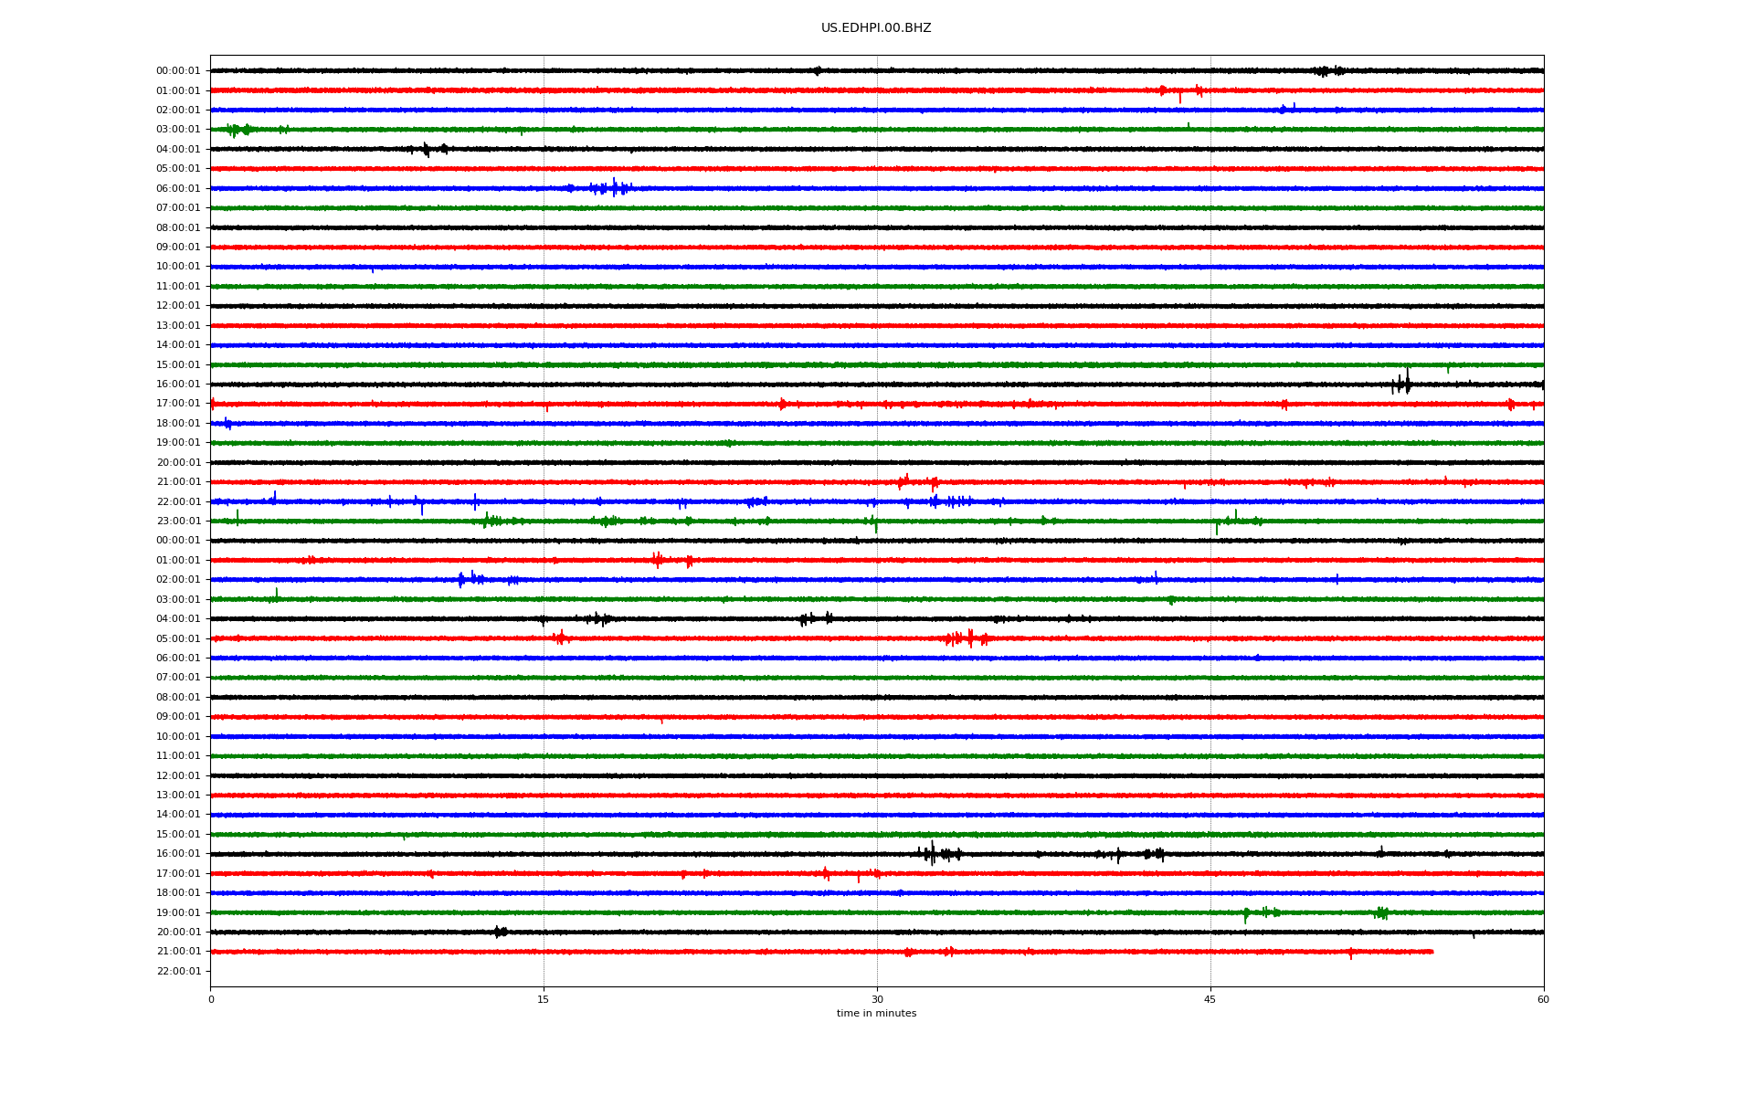The height and width of the screenshot is (1096, 1754).
Task: Click the x-axis tick label 60
Action: pyautogui.click(x=1543, y=999)
